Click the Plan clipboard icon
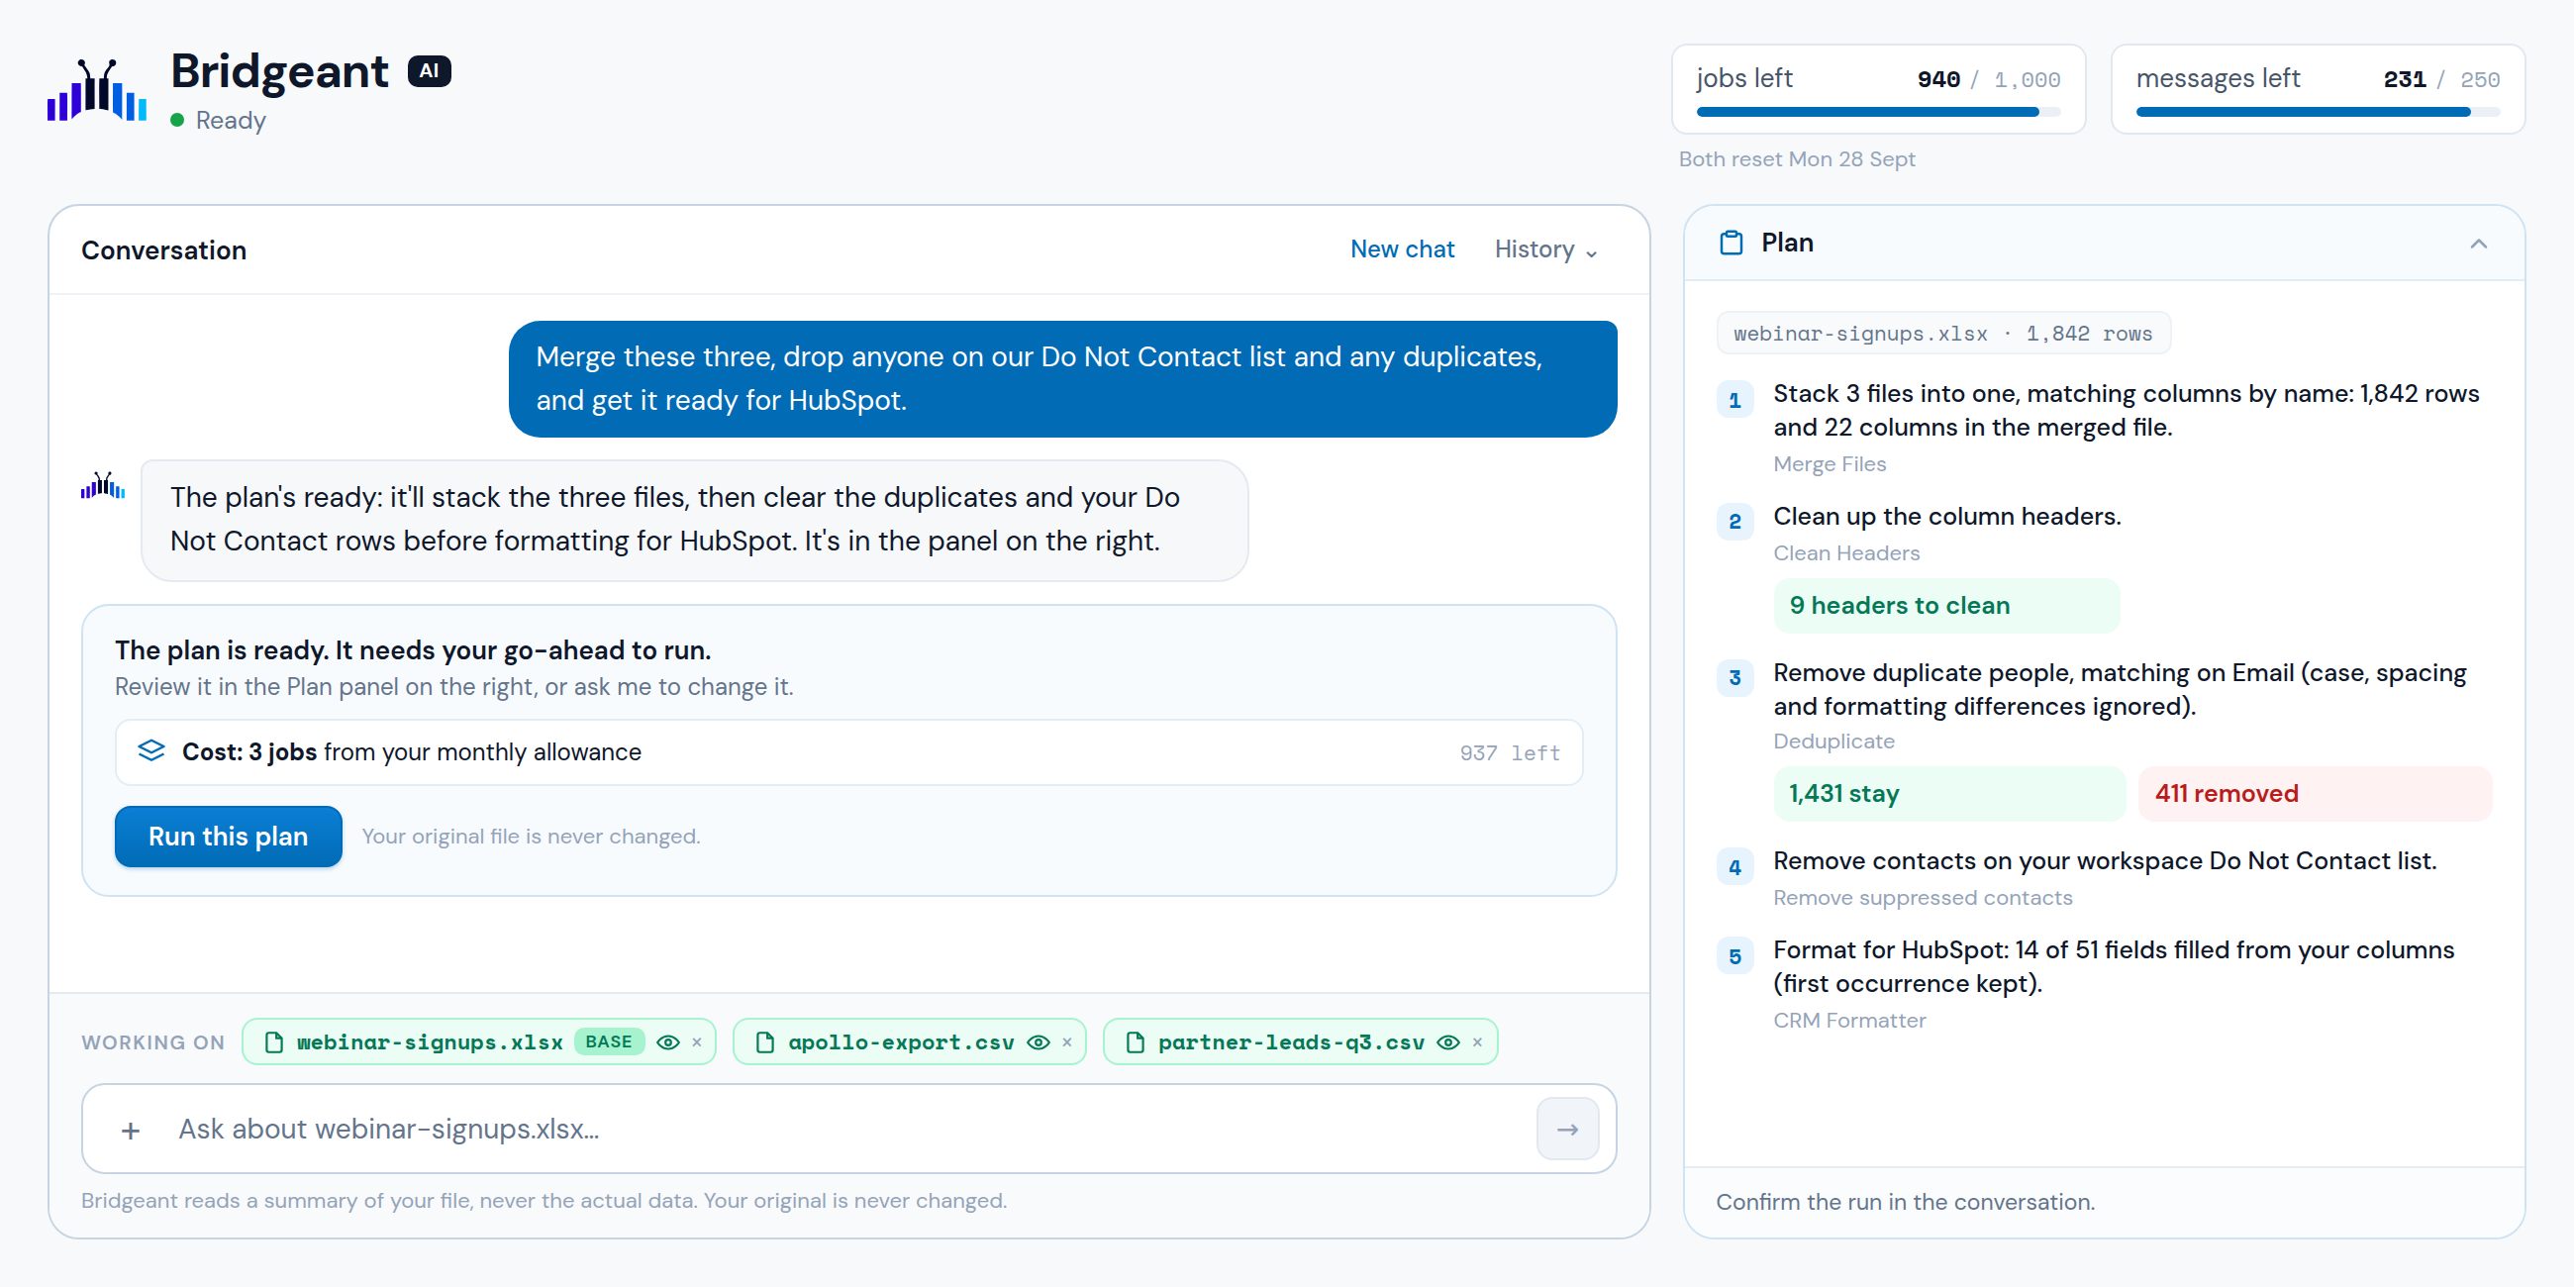The width and height of the screenshot is (2574, 1287). pyautogui.click(x=1731, y=243)
